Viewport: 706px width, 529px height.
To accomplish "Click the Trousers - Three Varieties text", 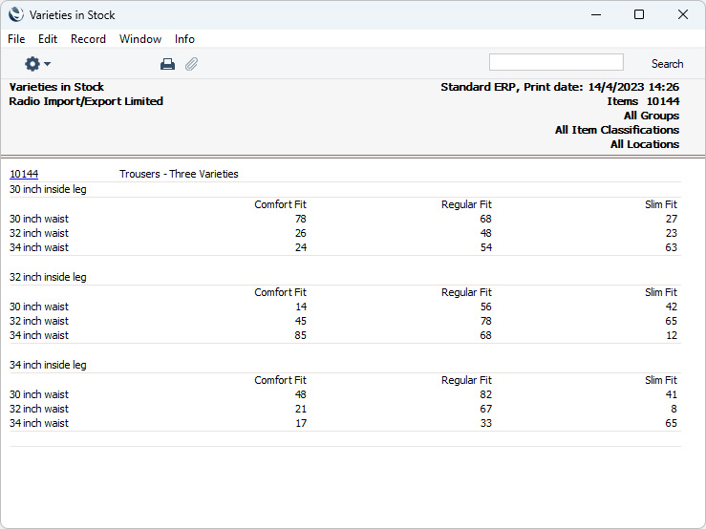I will tap(179, 174).
